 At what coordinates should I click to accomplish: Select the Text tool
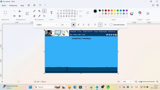pyautogui.click(x=44, y=11)
